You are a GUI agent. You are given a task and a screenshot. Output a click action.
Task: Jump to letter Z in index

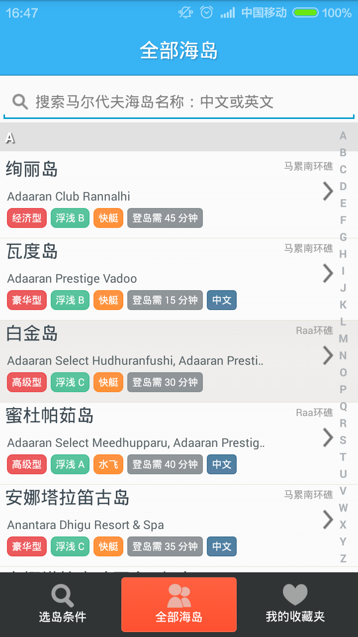click(343, 558)
